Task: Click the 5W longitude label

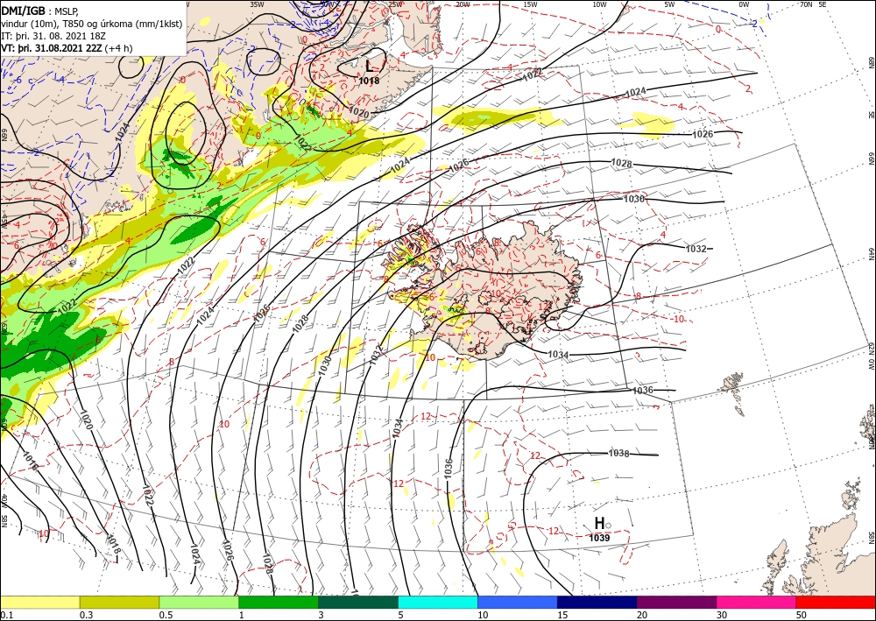Action: point(670,4)
